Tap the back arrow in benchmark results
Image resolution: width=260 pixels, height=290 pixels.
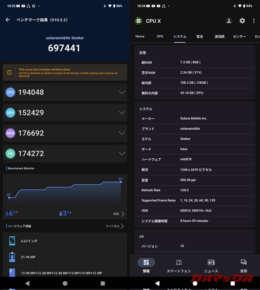(x=8, y=20)
